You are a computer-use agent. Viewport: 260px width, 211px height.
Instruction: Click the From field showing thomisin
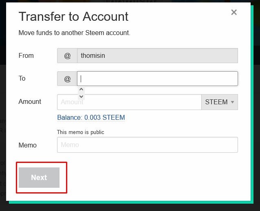coord(157,56)
